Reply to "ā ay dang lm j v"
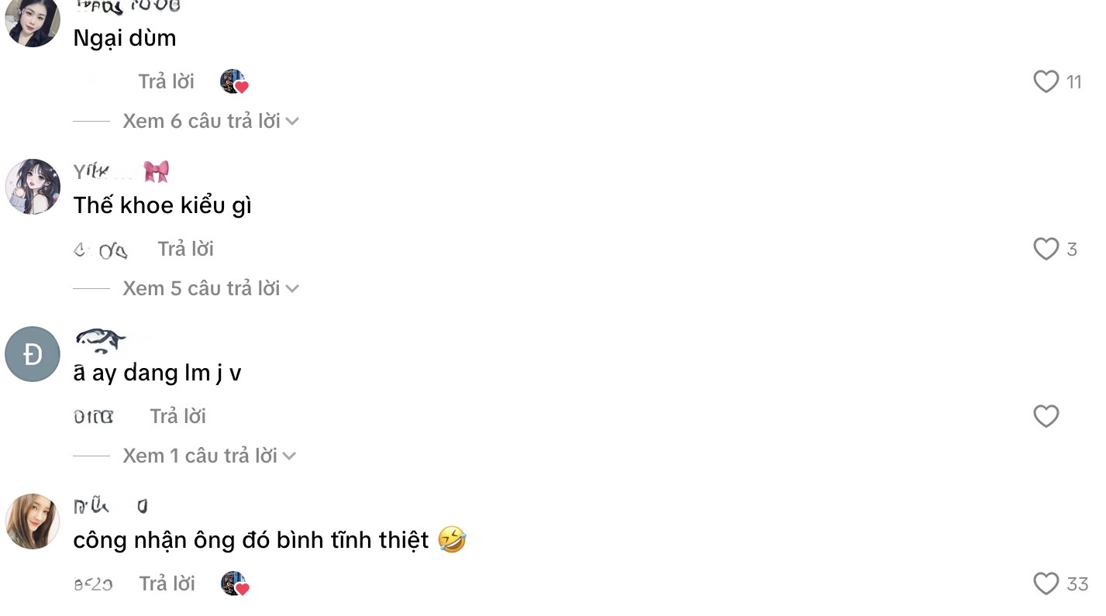 (x=177, y=416)
